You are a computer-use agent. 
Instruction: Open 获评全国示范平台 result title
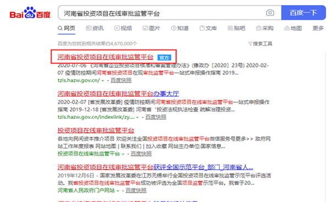(155, 167)
